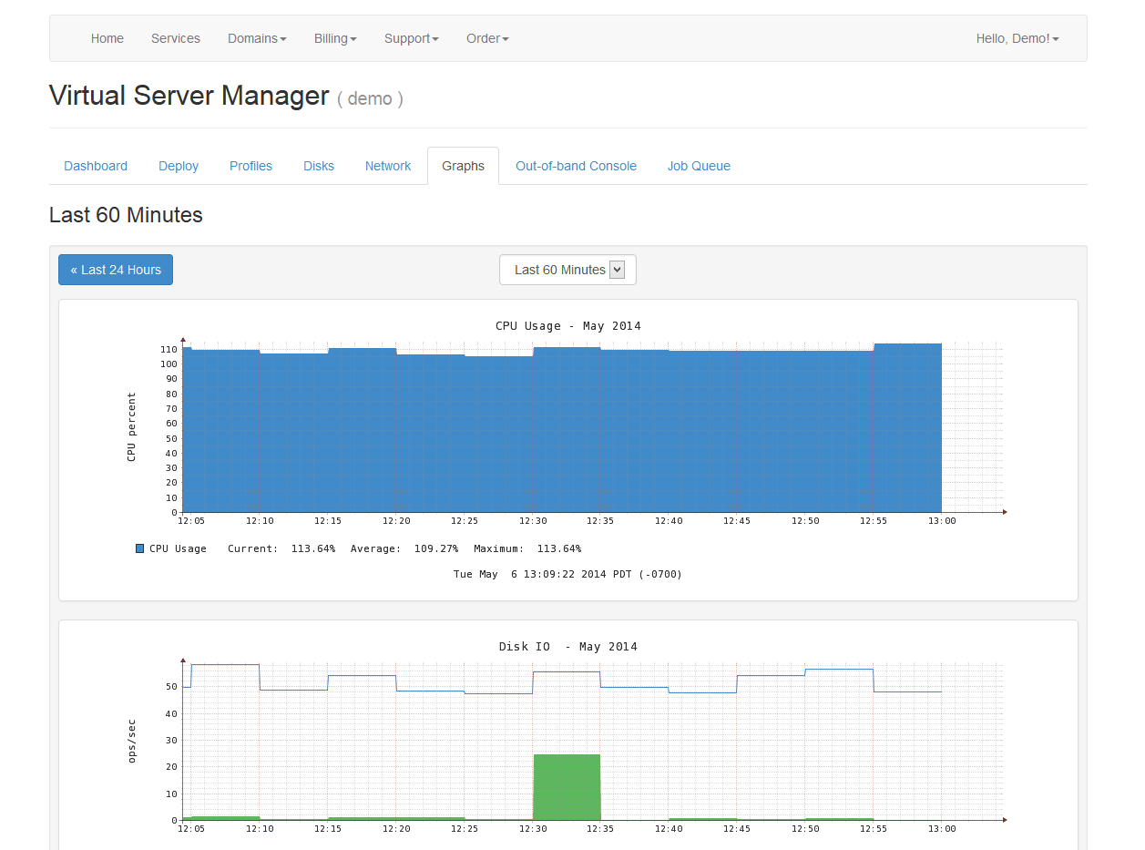
Task: Open the Billing dropdown menu
Action: 335,38
